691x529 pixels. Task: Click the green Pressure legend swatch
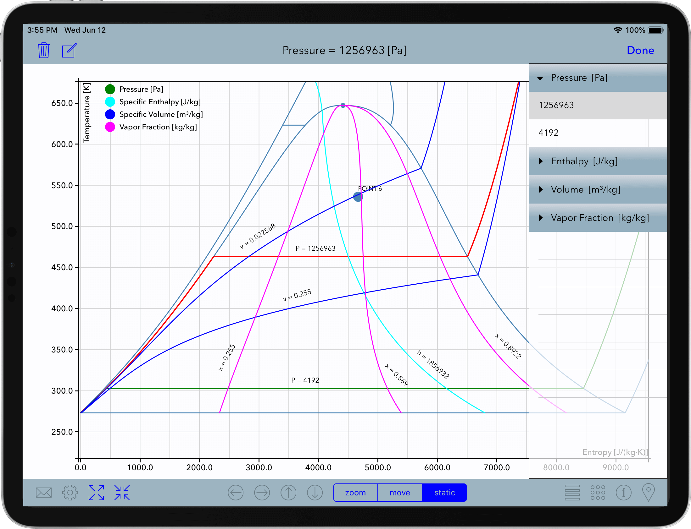[x=110, y=89]
